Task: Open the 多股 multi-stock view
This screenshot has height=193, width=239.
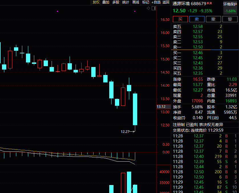Action: point(116,2)
